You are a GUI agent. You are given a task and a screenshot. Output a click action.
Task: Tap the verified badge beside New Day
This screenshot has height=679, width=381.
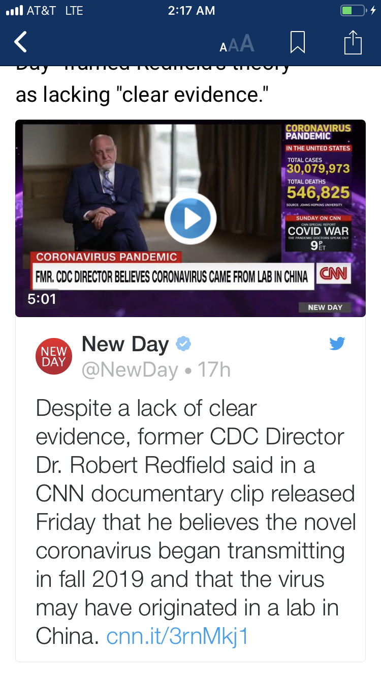point(183,345)
